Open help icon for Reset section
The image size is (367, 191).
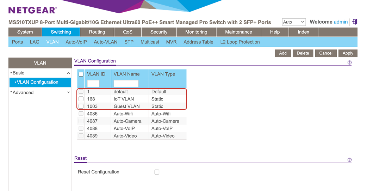point(349,160)
